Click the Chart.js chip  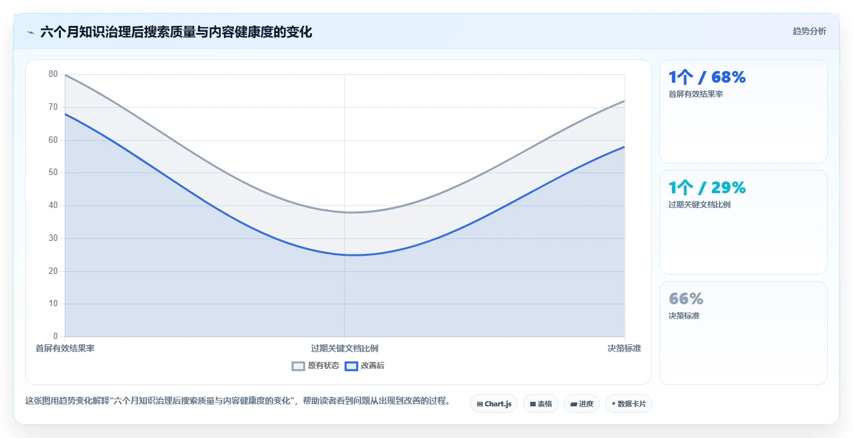(494, 404)
